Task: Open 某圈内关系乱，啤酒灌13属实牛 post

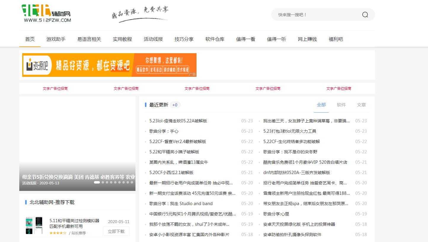Action: pyautogui.click(x=179, y=162)
